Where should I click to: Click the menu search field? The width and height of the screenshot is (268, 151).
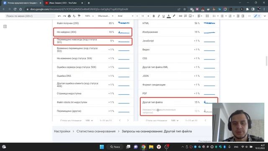(30, 16)
